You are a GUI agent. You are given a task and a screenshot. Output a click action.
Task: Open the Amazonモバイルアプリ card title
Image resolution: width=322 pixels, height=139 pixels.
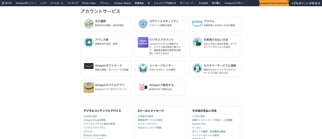pos(110,85)
